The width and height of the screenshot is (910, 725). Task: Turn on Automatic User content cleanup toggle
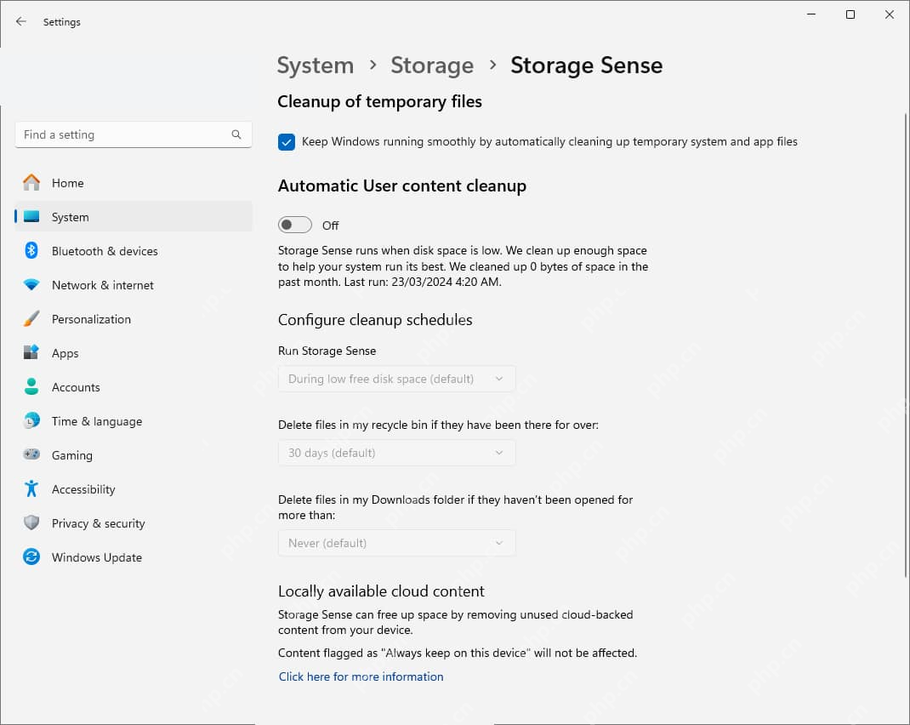295,225
